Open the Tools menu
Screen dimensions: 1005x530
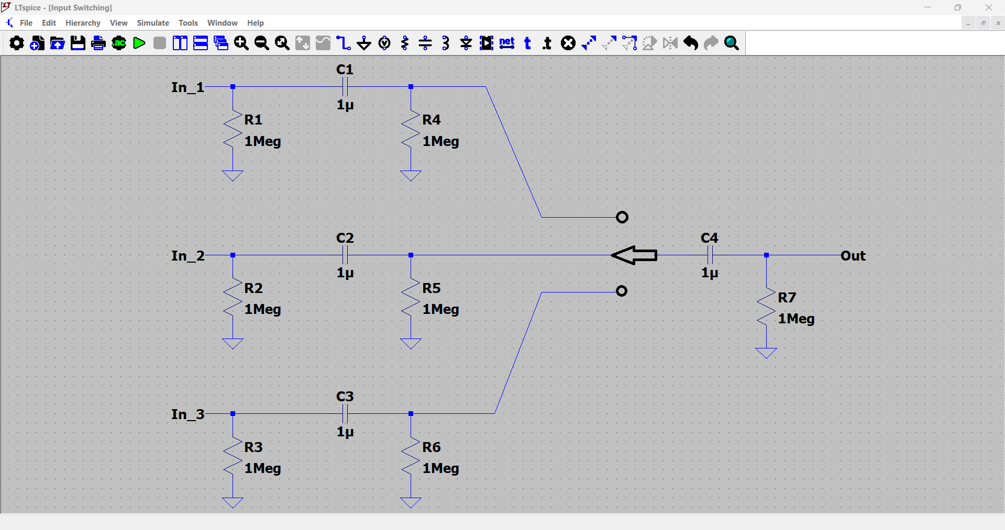coord(188,23)
